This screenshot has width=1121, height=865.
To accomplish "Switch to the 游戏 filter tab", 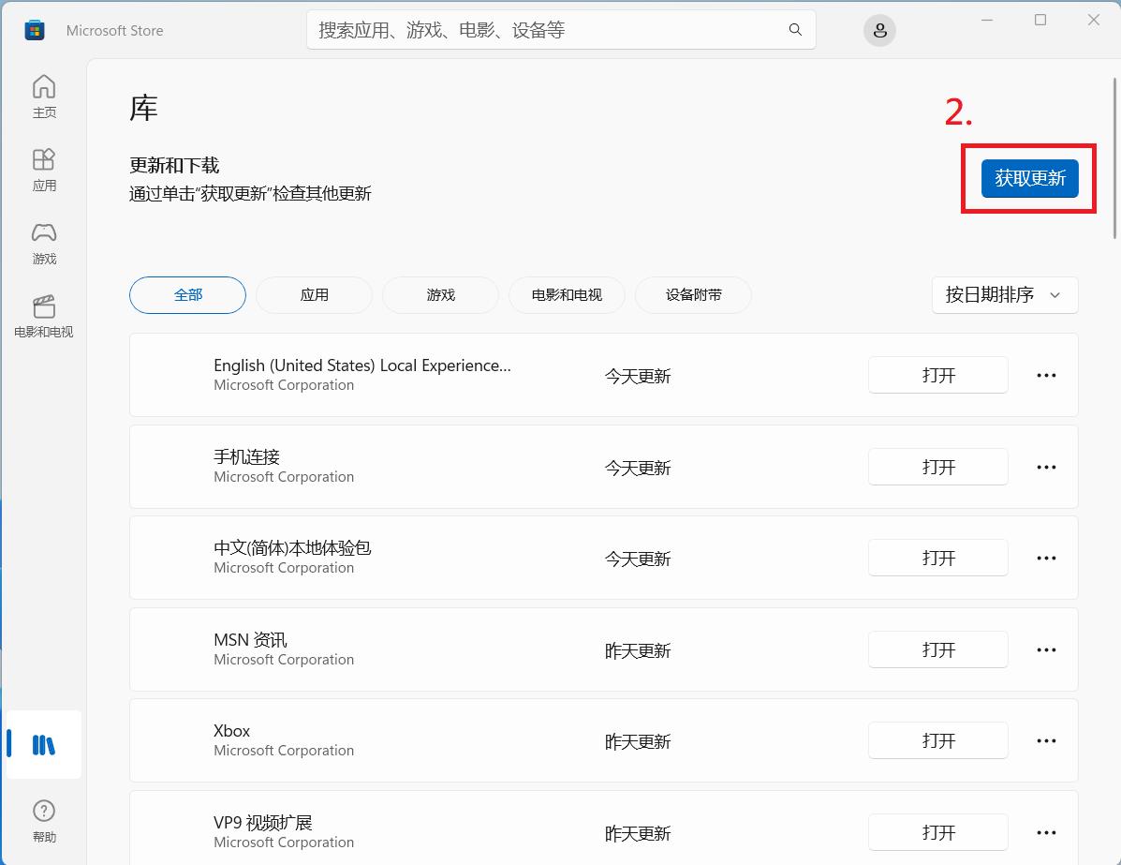I will coord(440,295).
